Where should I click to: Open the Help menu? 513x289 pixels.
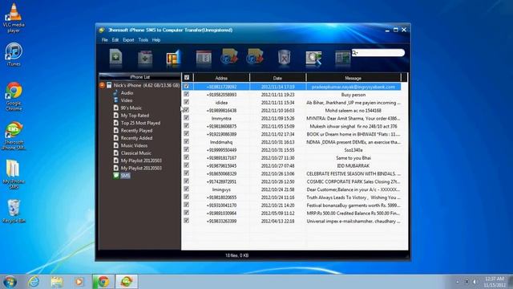(x=156, y=40)
